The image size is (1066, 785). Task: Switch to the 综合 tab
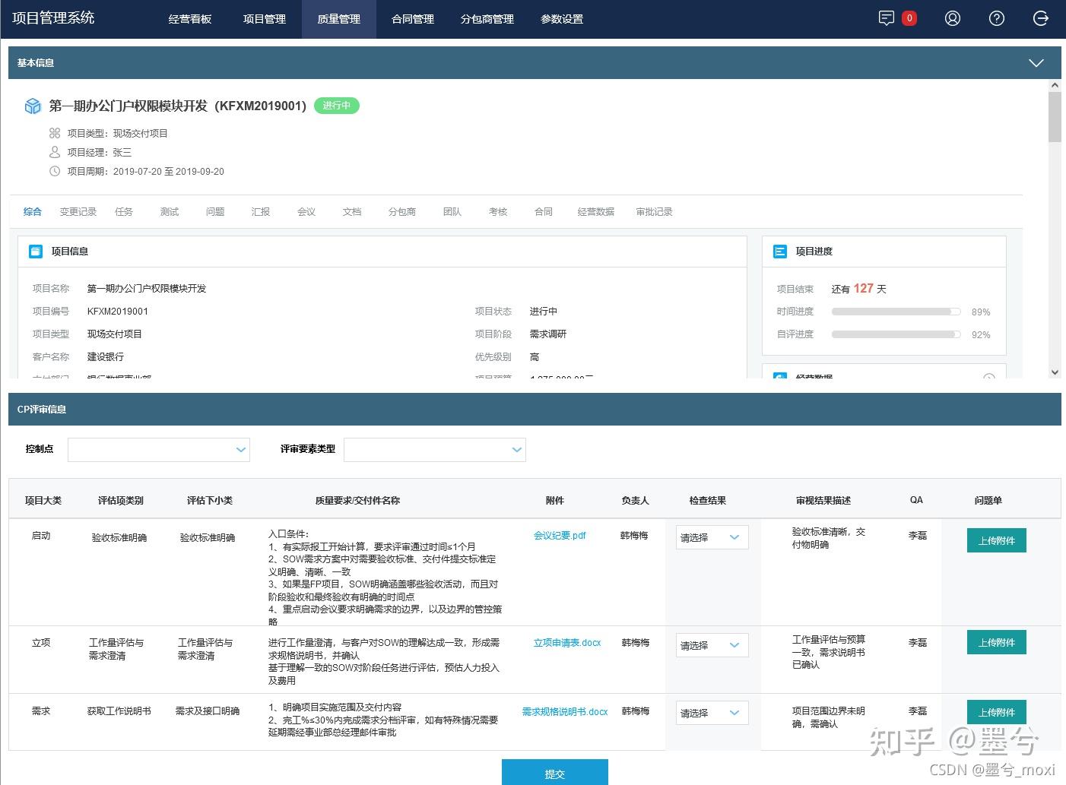point(33,212)
